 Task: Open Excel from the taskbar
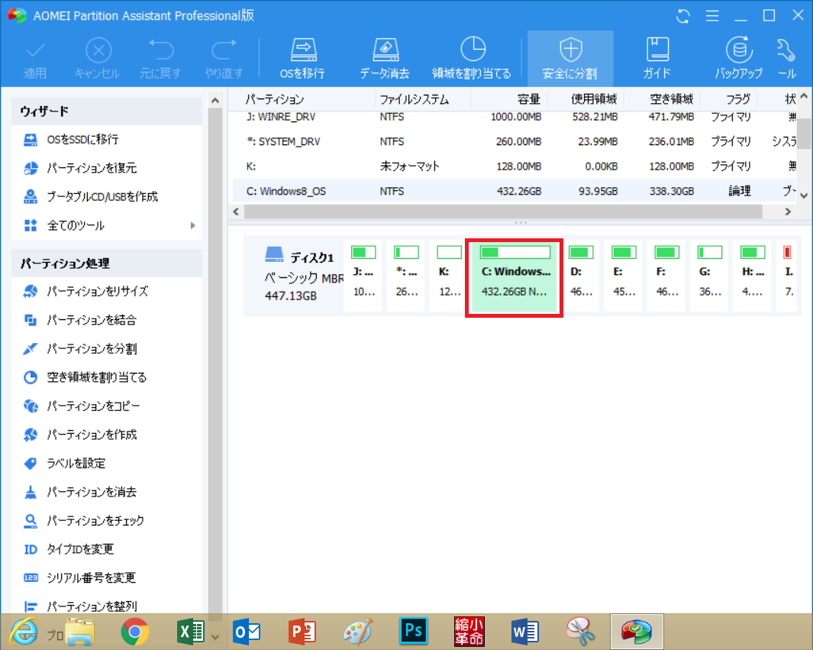[190, 632]
